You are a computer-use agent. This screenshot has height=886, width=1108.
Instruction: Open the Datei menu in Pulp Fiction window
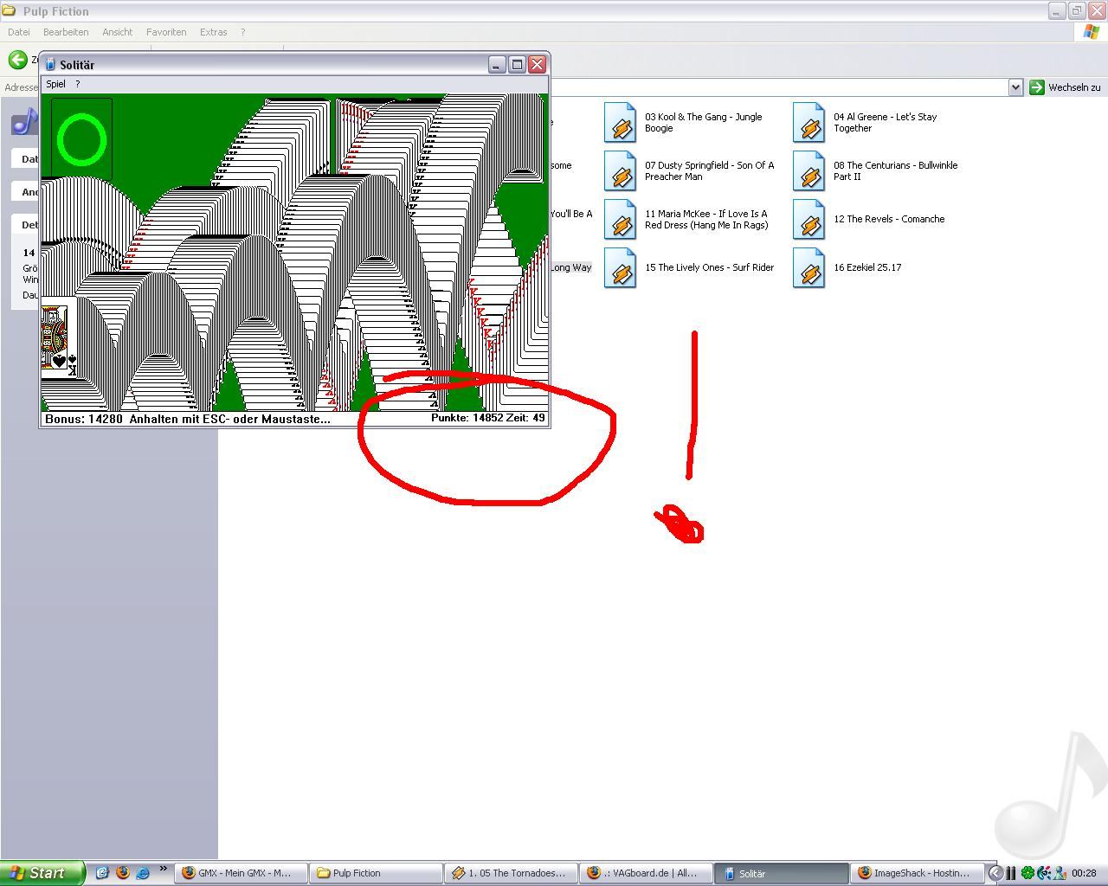18,32
